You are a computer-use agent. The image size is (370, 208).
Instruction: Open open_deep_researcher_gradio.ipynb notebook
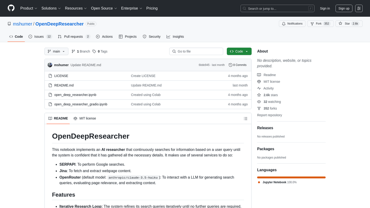click(81, 104)
